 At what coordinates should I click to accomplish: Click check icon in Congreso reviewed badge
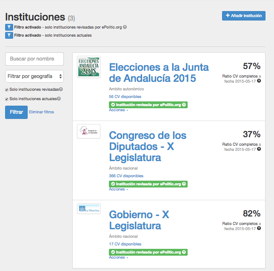[113, 184]
